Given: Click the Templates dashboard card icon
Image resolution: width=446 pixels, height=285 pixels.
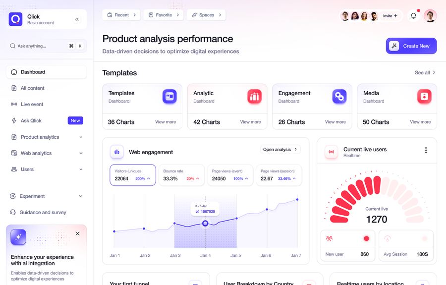Looking at the screenshot, I should [x=169, y=97].
